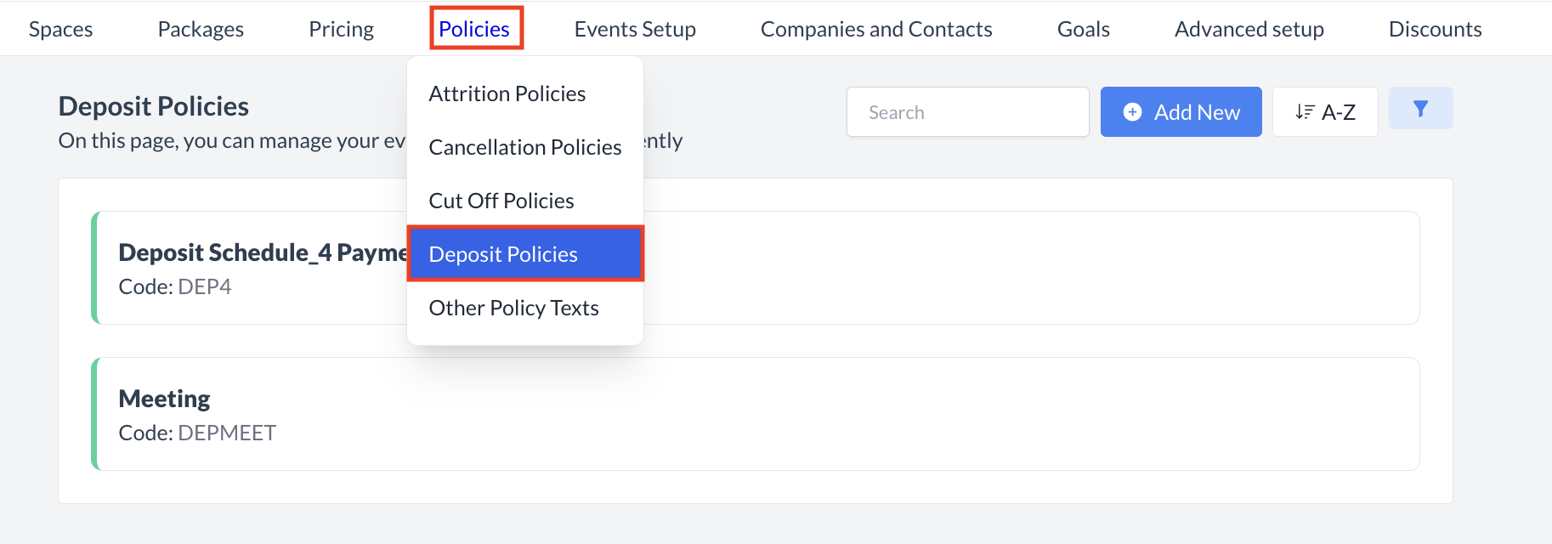The width and height of the screenshot is (1552, 544).
Task: Click inside the Search field
Action: coord(967,112)
